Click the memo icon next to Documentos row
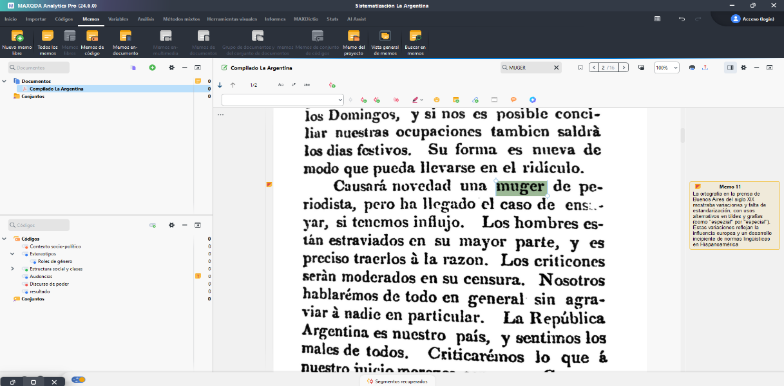This screenshot has width=784, height=386. [x=198, y=81]
